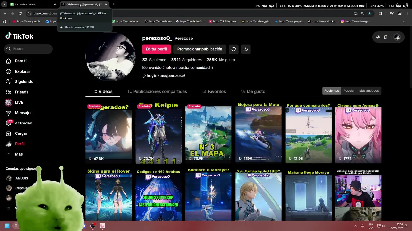
Task: Open the browser apps grid icon
Action: point(4,21)
